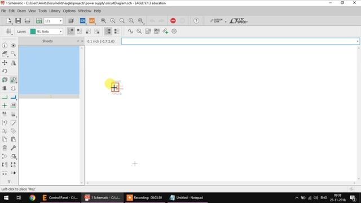Select the green Net drawing tool

[5, 97]
